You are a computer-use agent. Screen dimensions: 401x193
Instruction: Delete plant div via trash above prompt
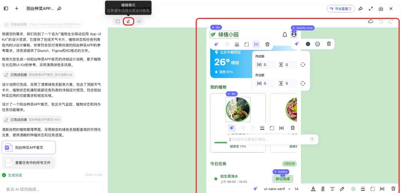293,128
